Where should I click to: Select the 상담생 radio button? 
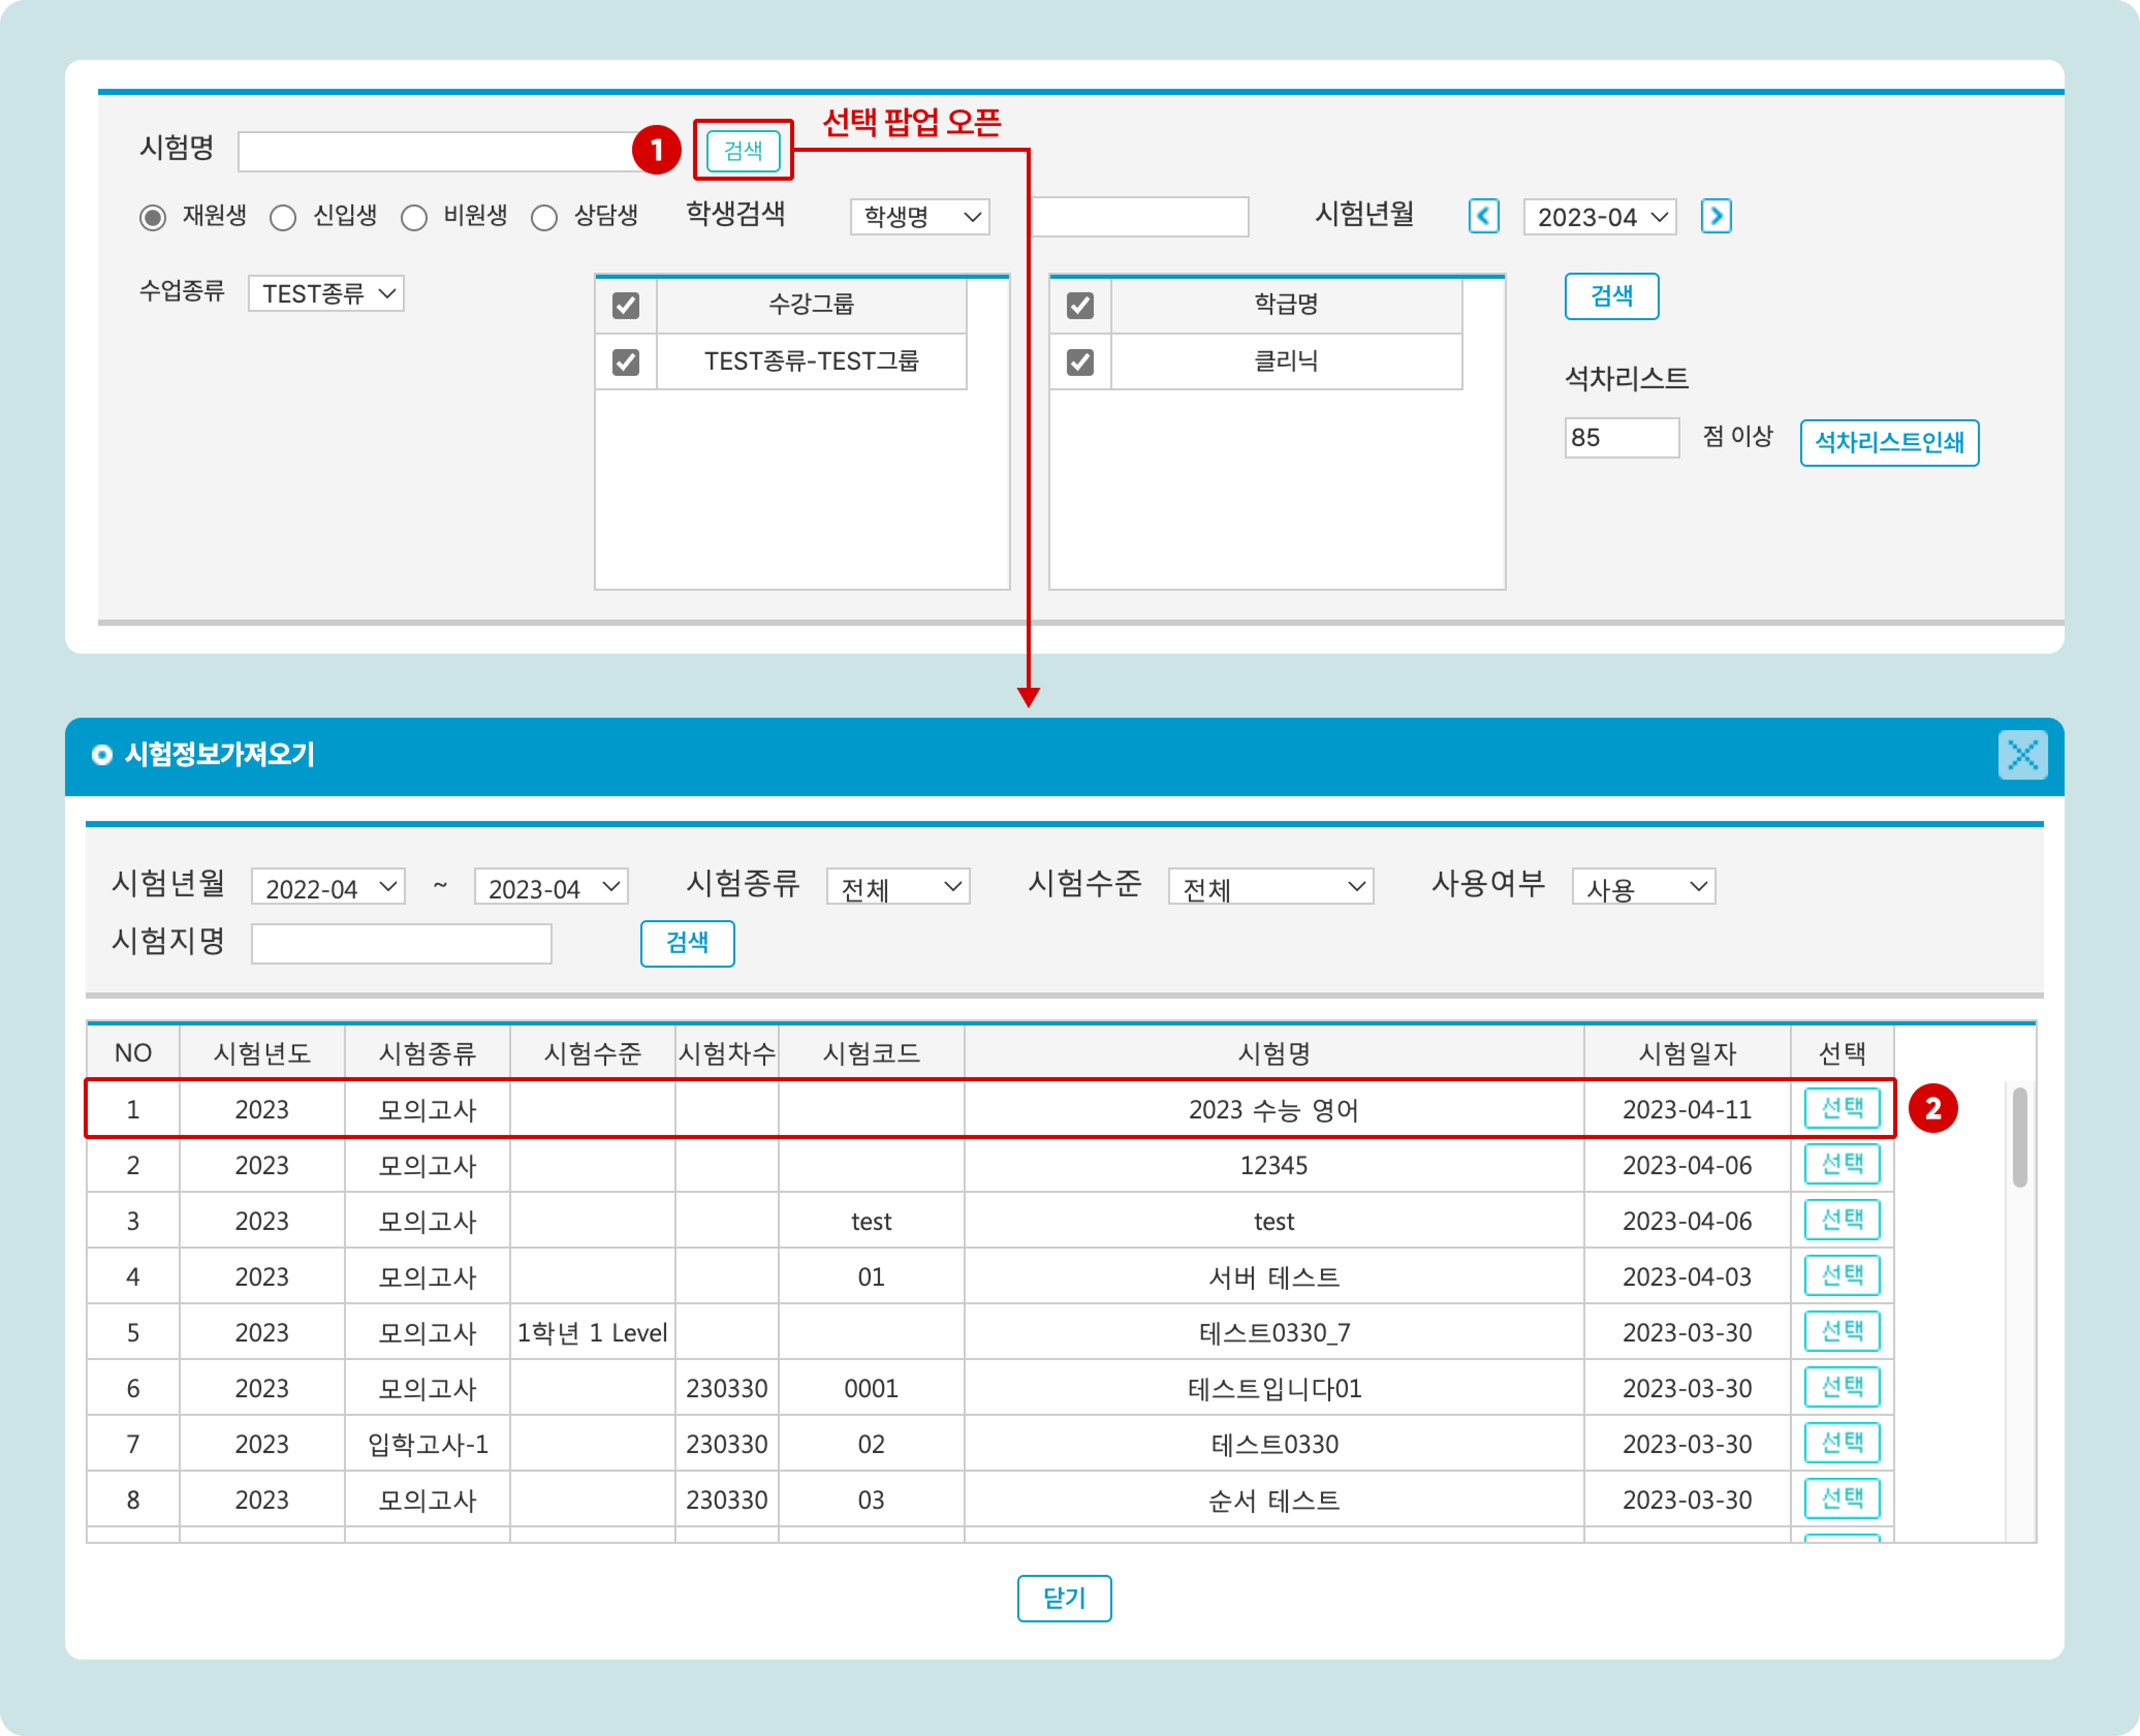pyautogui.click(x=544, y=218)
